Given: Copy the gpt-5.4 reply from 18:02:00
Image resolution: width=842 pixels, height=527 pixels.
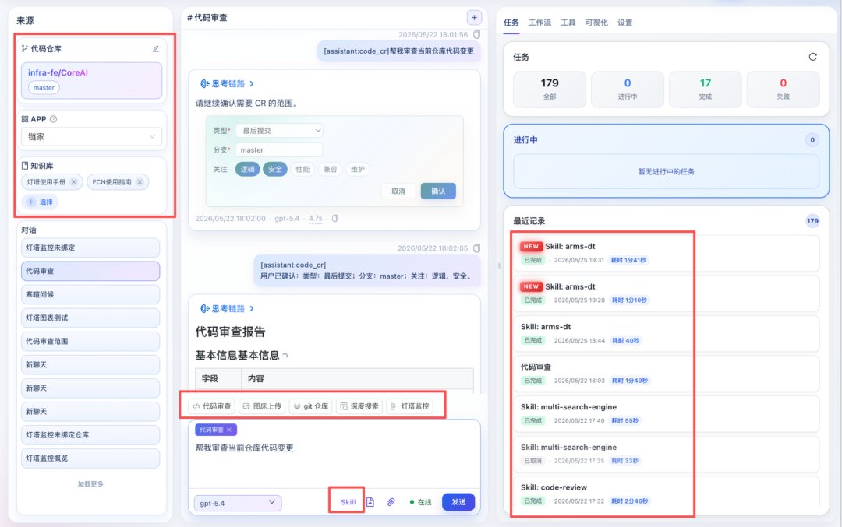Looking at the screenshot, I should pyautogui.click(x=335, y=218).
